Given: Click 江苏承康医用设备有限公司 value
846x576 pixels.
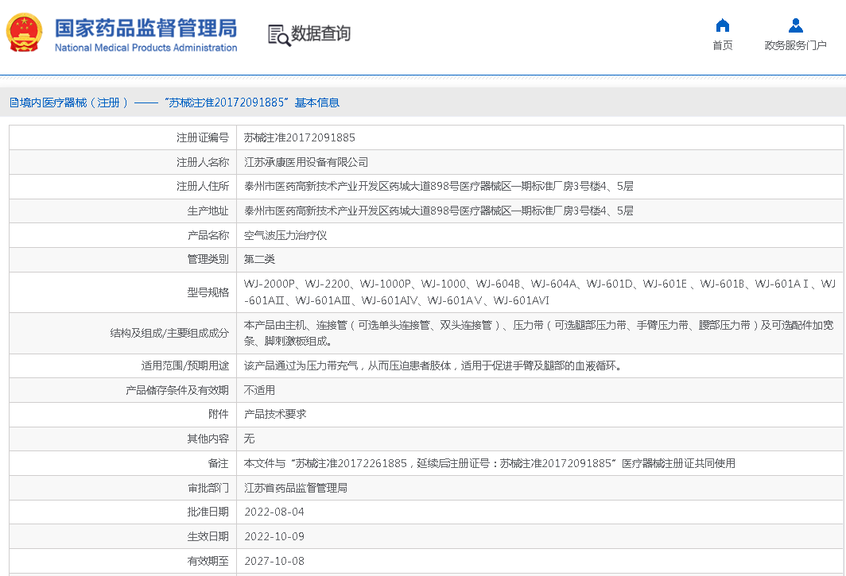Looking at the screenshot, I should [x=306, y=162].
